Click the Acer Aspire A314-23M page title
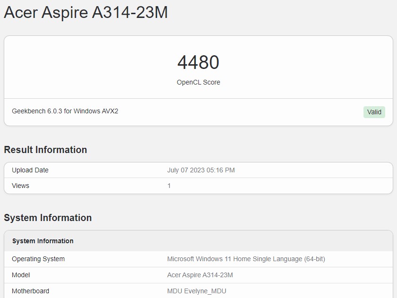Image resolution: width=397 pixels, height=298 pixels. (86, 12)
